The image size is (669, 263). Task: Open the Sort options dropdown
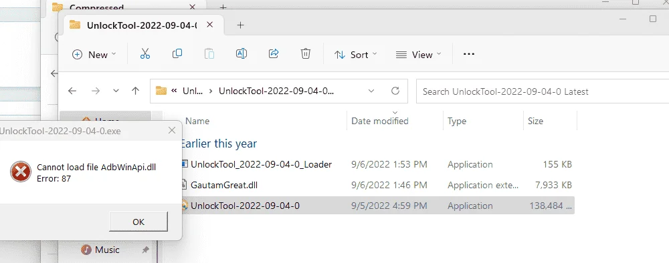[x=356, y=55]
